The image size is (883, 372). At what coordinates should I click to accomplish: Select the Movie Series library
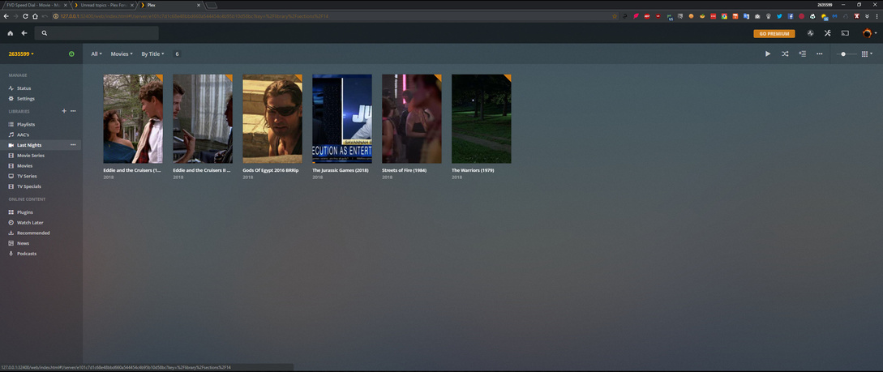[x=41, y=156]
